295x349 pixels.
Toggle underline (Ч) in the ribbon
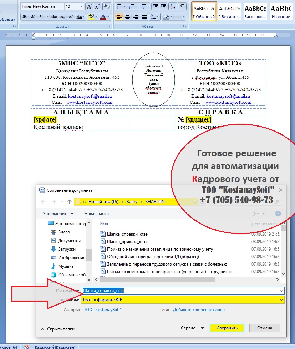pos(41,17)
